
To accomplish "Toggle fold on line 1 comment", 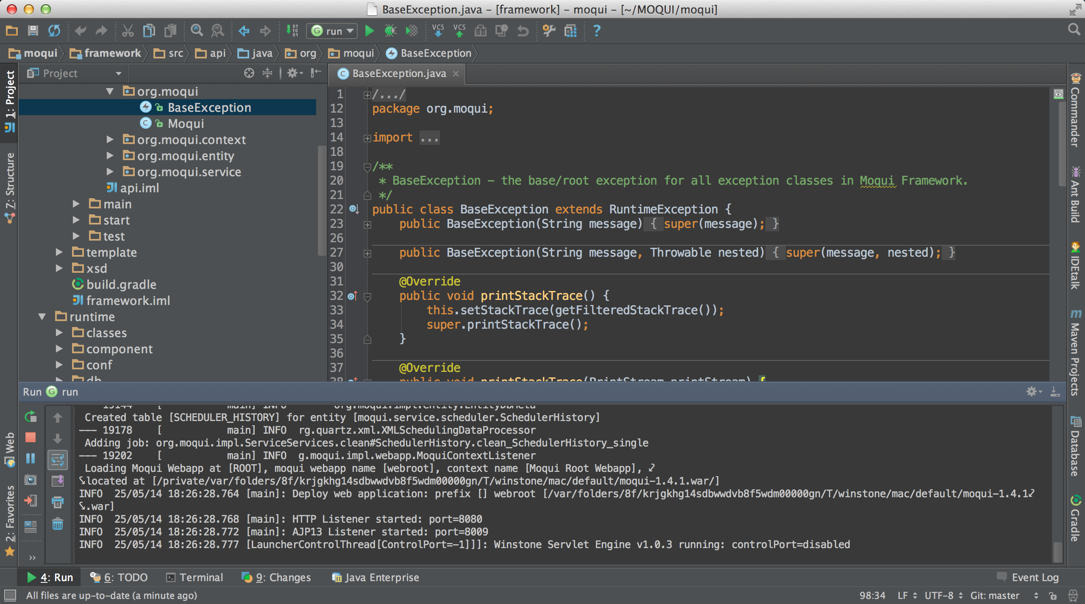I will click(367, 95).
